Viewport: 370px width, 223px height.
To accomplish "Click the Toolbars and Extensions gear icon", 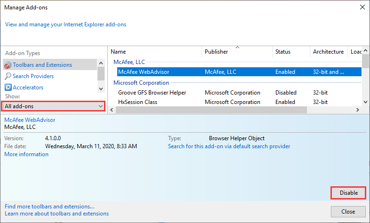I will pos(8,65).
